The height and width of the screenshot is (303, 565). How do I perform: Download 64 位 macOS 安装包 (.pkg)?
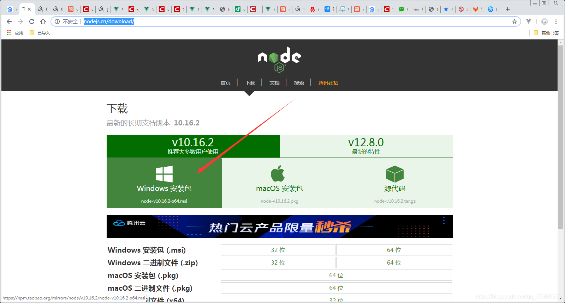tap(336, 275)
